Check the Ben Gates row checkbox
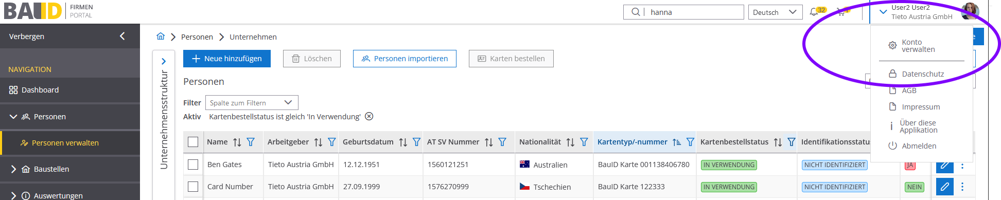Viewport: 1001px width, 200px height. point(193,165)
